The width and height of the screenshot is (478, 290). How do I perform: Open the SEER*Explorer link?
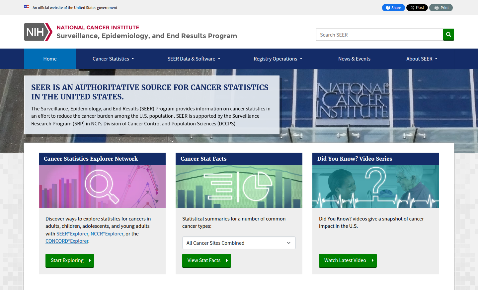(72, 234)
